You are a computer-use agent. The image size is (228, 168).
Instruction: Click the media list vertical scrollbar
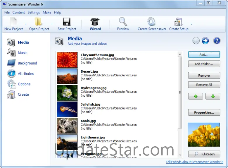click(x=180, y=92)
